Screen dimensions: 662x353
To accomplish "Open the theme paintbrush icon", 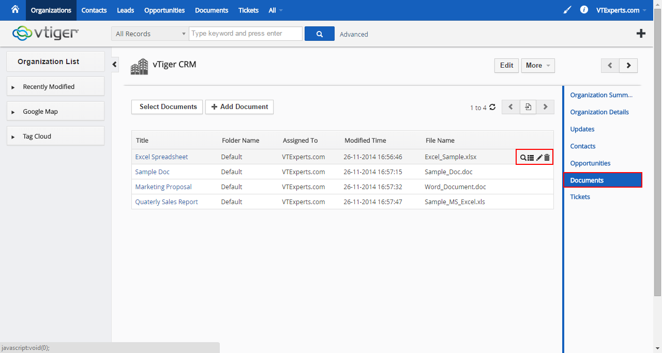I will (x=567, y=10).
